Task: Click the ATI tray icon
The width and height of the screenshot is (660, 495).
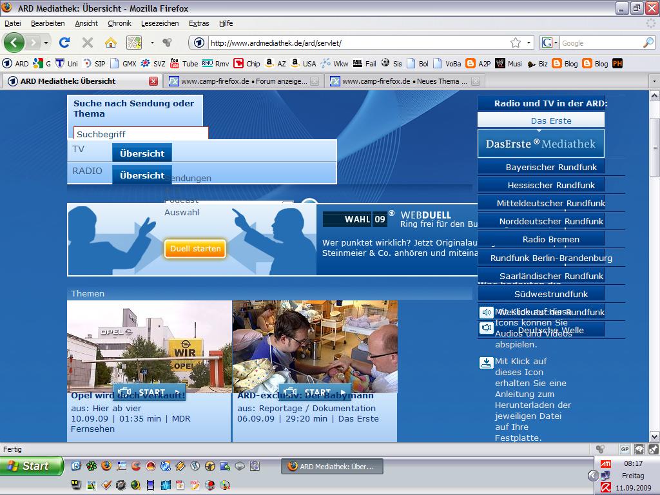Action: [x=606, y=464]
